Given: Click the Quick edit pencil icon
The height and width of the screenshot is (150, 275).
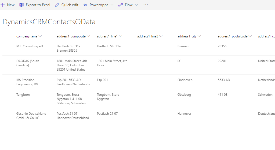Looking at the screenshot, I should pos(57,5).
